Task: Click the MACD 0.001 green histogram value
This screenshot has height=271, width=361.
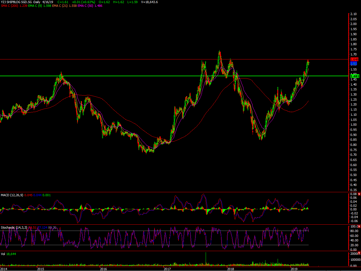Action: [x=46, y=195]
